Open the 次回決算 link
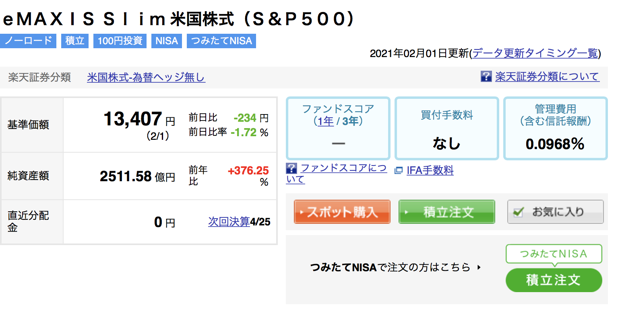620x311 pixels. point(229,221)
